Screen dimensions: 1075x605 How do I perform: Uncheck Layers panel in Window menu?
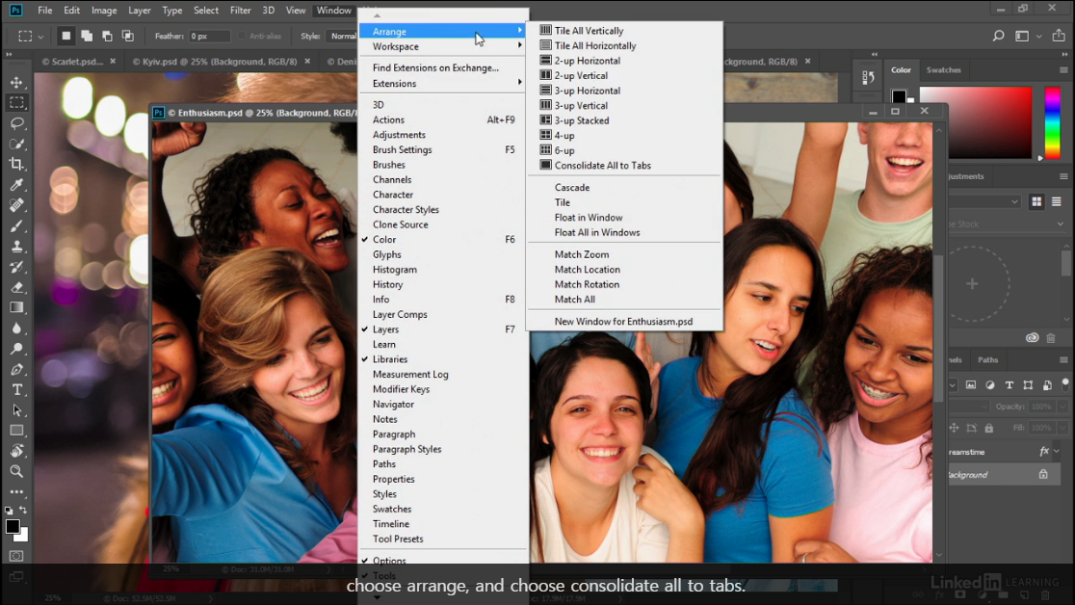coord(443,329)
